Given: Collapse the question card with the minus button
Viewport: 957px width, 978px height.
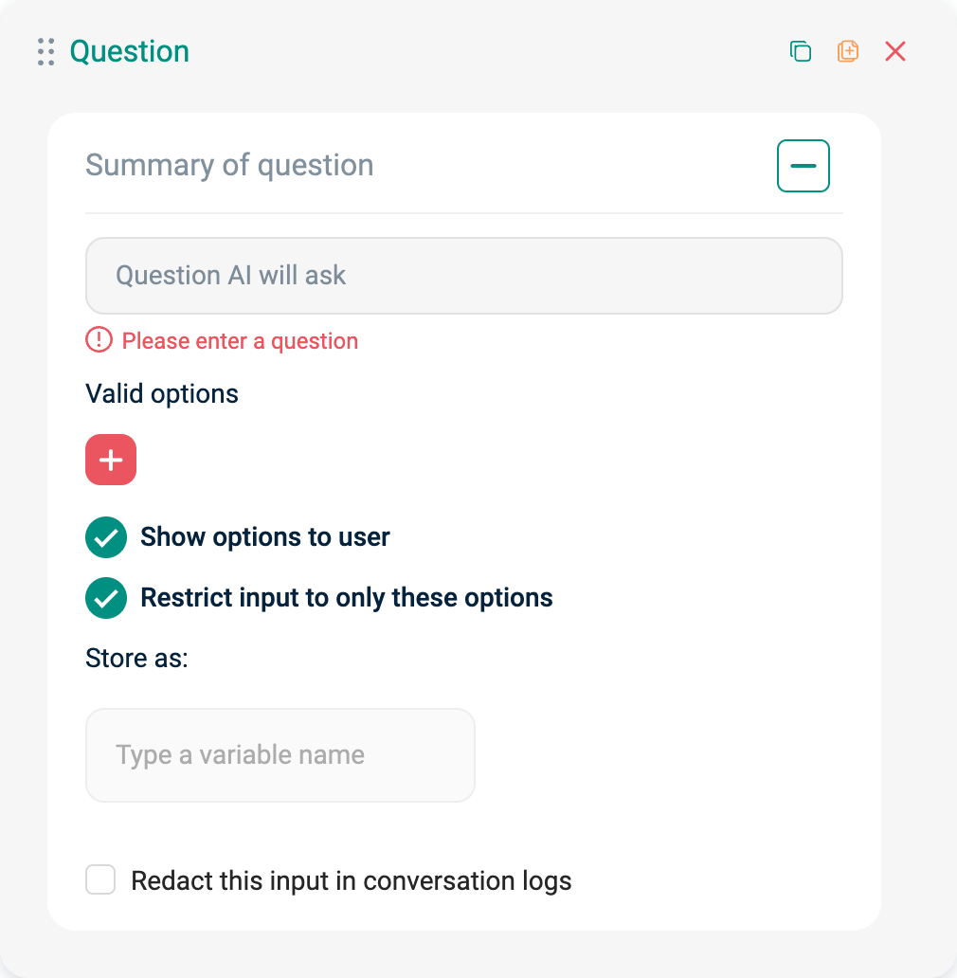Looking at the screenshot, I should coord(803,165).
